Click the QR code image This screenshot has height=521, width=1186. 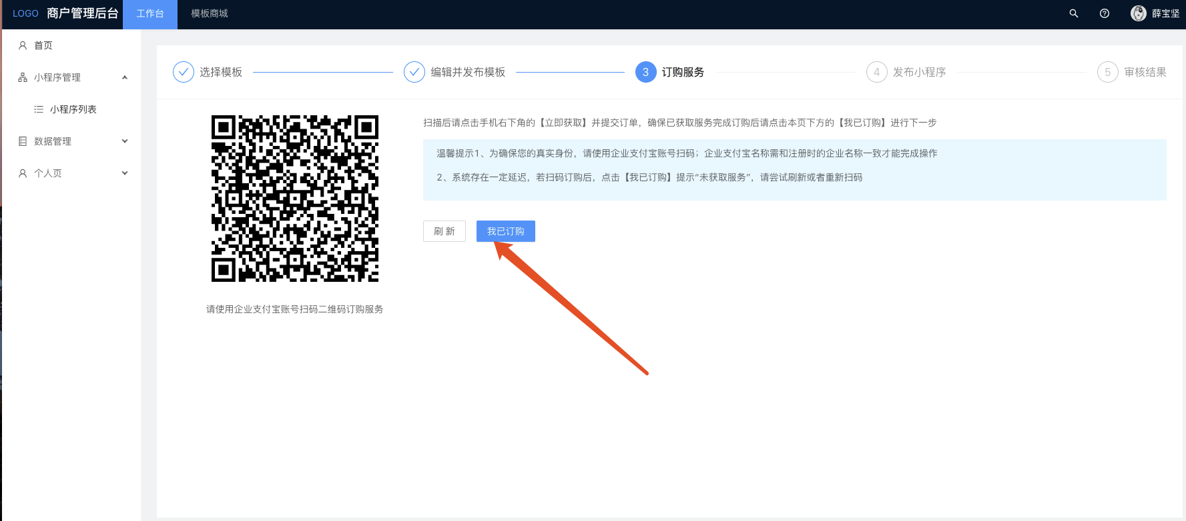[295, 199]
